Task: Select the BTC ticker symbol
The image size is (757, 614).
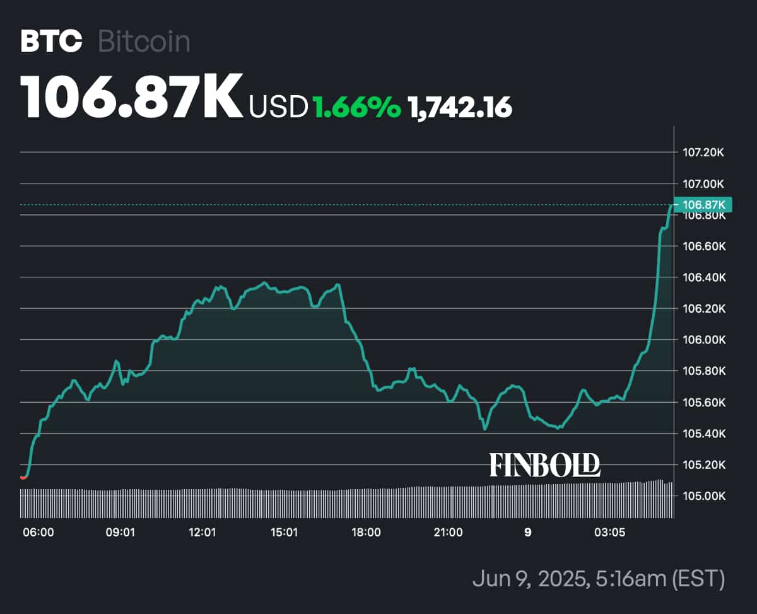Action: [51, 42]
